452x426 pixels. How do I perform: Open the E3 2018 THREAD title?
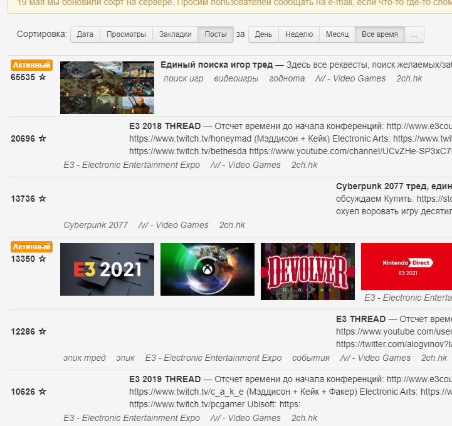[x=165, y=126]
